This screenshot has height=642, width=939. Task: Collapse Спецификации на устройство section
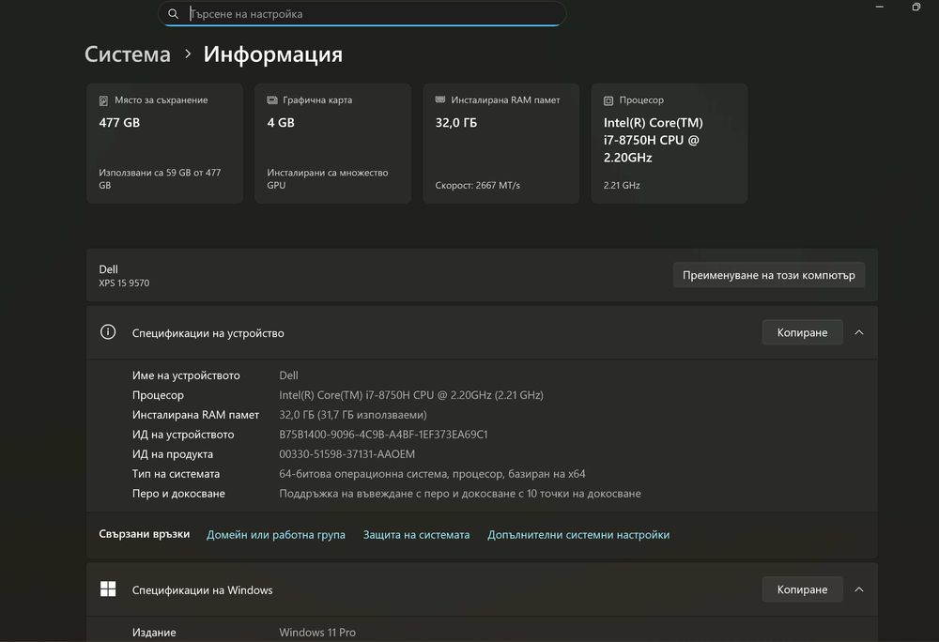(859, 332)
